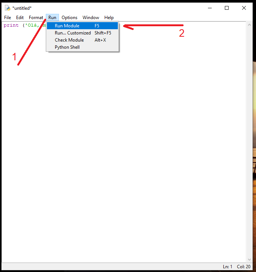The height and width of the screenshot is (272, 256).
Task: Minimize the IDLE editor window
Action: pyautogui.click(x=209, y=8)
